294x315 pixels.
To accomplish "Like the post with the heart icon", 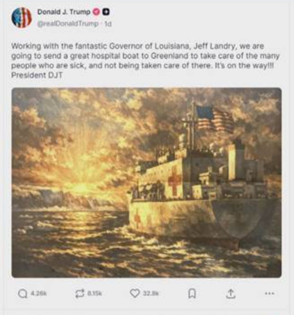I will 135,293.
